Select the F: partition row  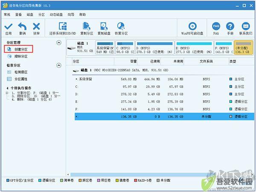click(x=164, y=109)
